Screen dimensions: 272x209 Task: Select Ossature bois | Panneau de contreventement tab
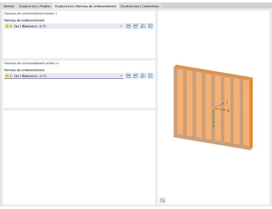86,6
